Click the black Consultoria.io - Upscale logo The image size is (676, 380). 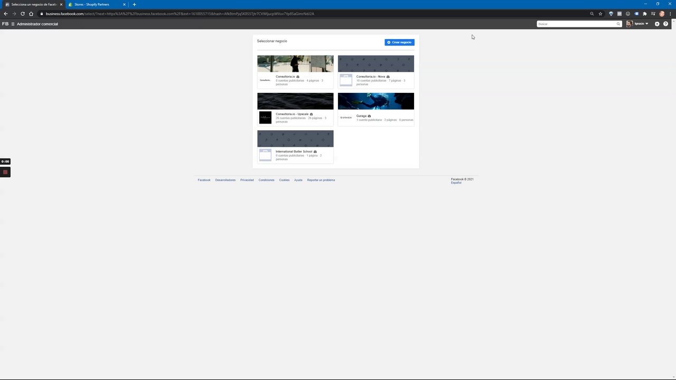tap(265, 118)
